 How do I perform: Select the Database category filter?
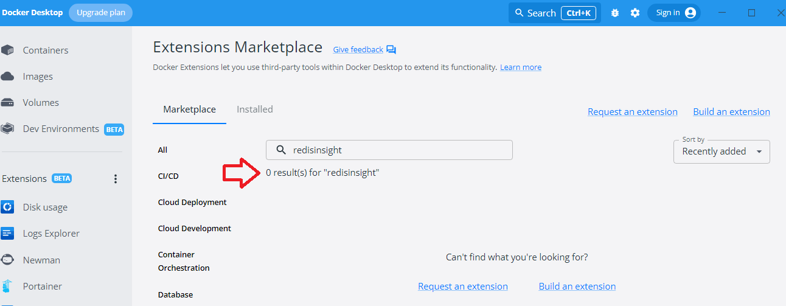175,294
